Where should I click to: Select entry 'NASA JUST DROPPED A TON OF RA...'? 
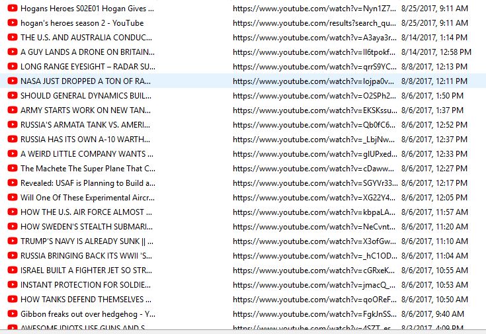[x=85, y=81]
